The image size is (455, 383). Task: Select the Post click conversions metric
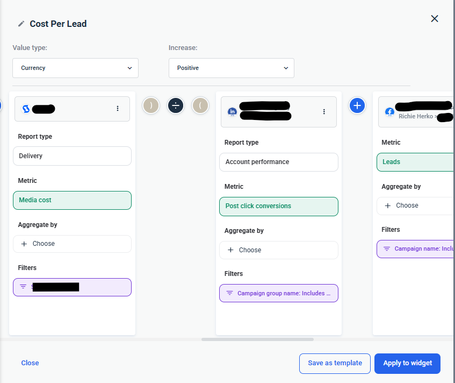pos(279,207)
